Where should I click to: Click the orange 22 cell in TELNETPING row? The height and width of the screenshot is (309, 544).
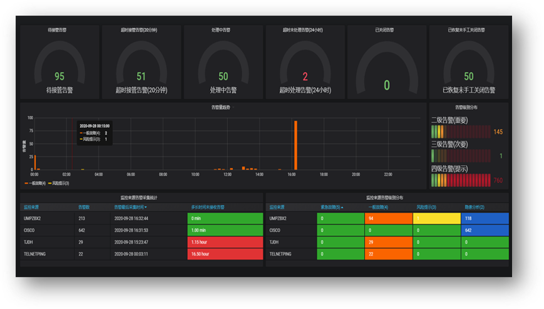click(389, 254)
